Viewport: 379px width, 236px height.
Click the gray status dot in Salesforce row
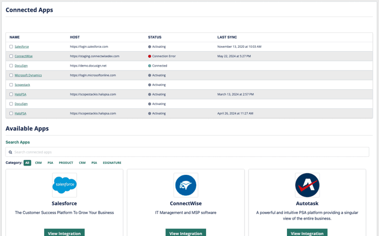150,47
